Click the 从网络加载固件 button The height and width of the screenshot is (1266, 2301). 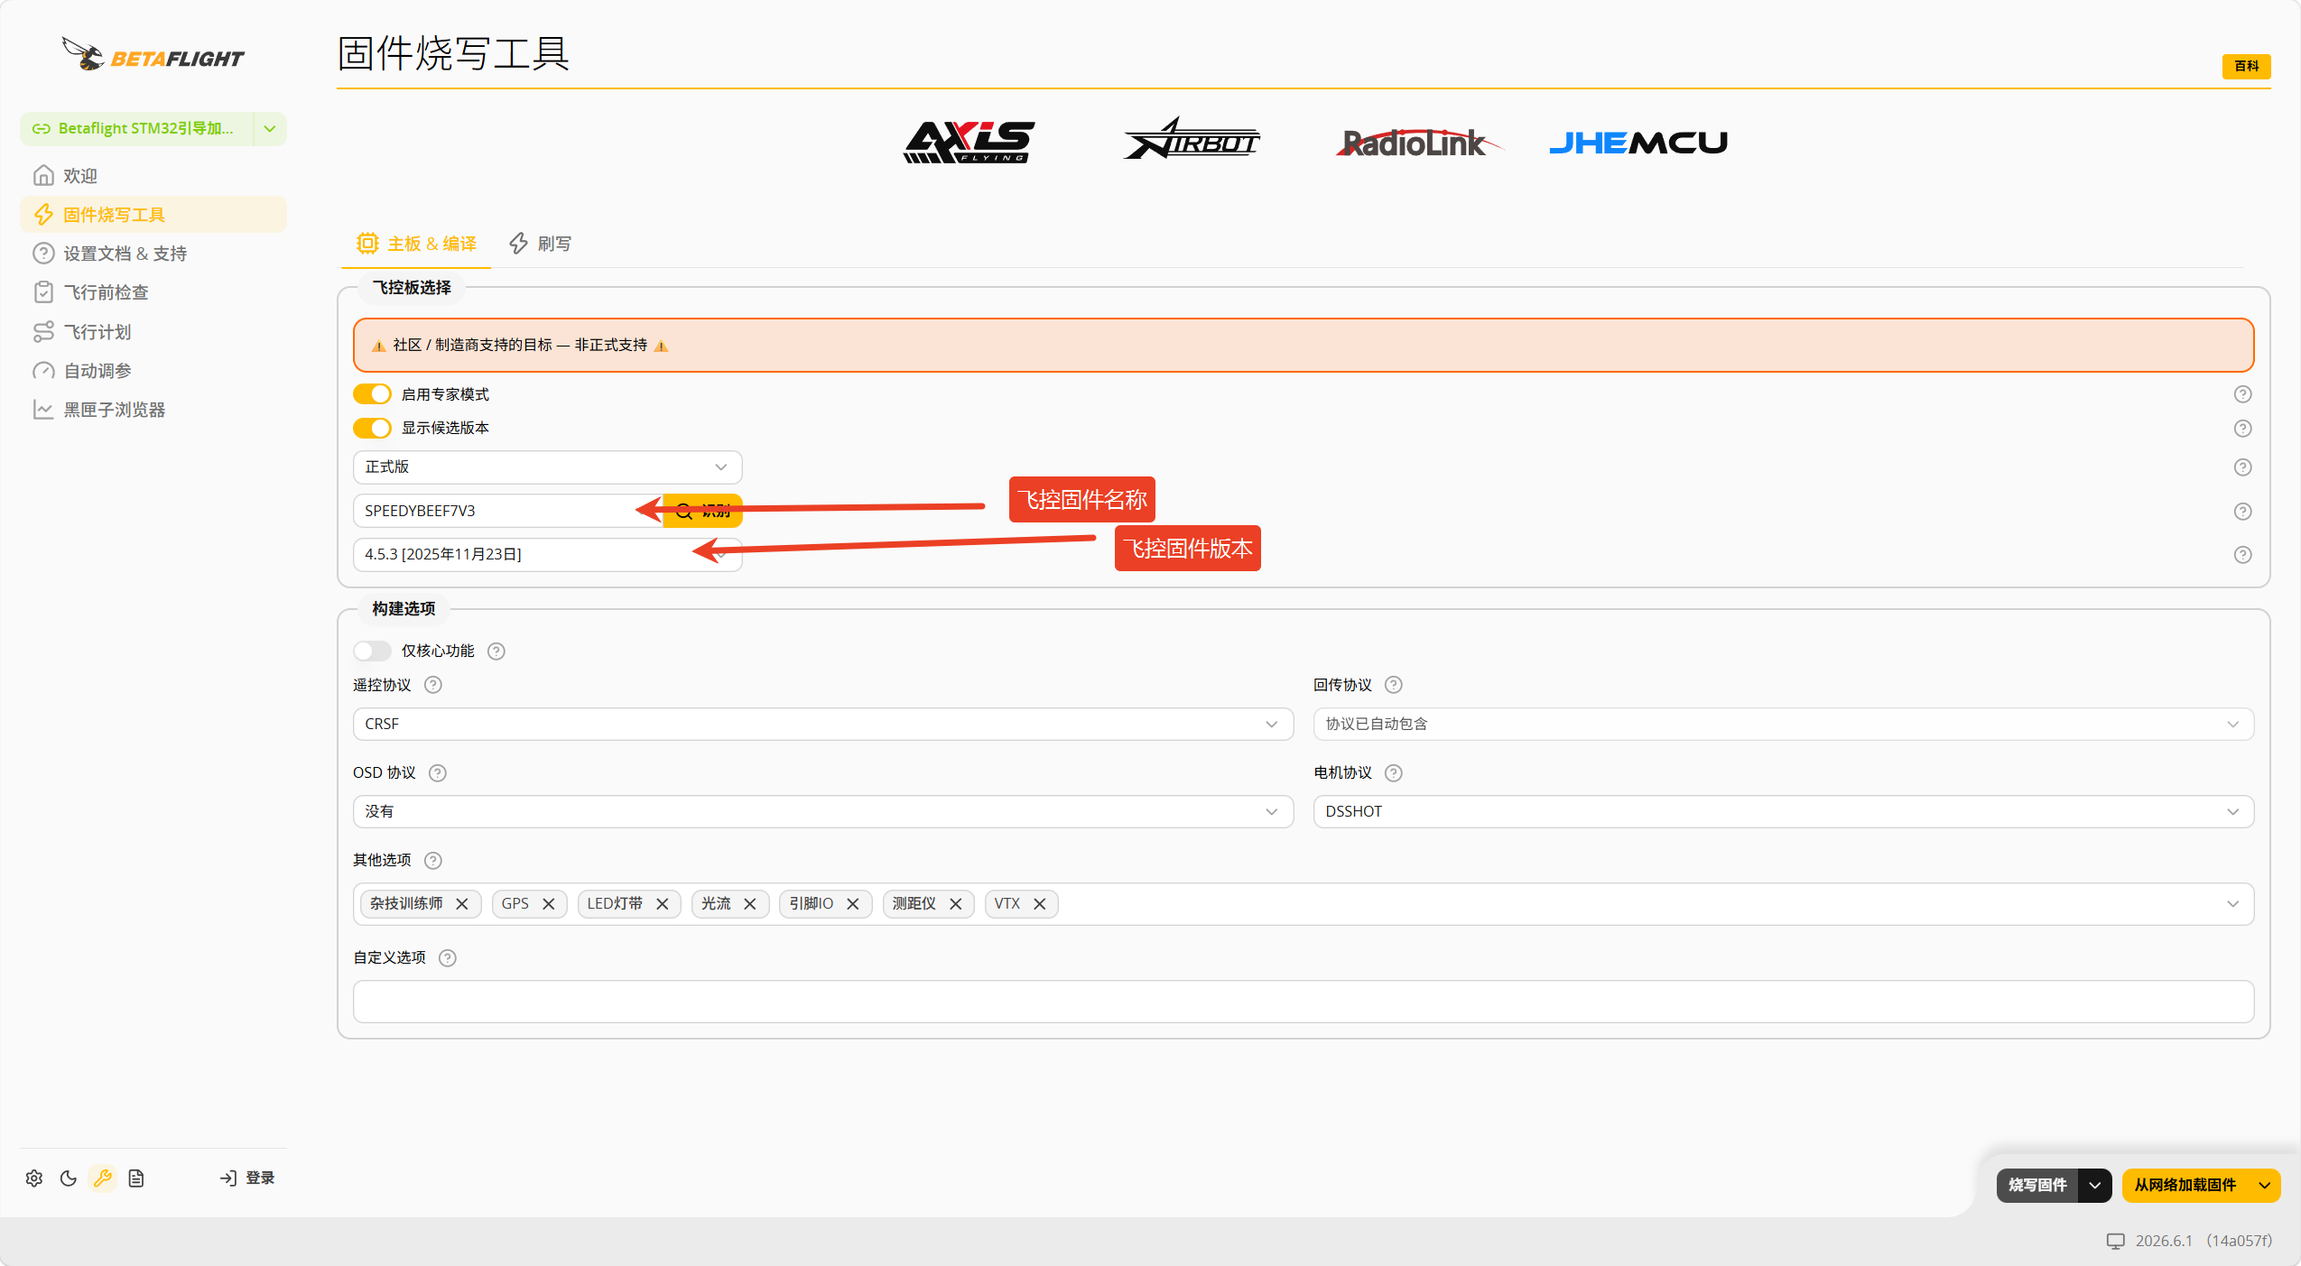click(x=2185, y=1186)
